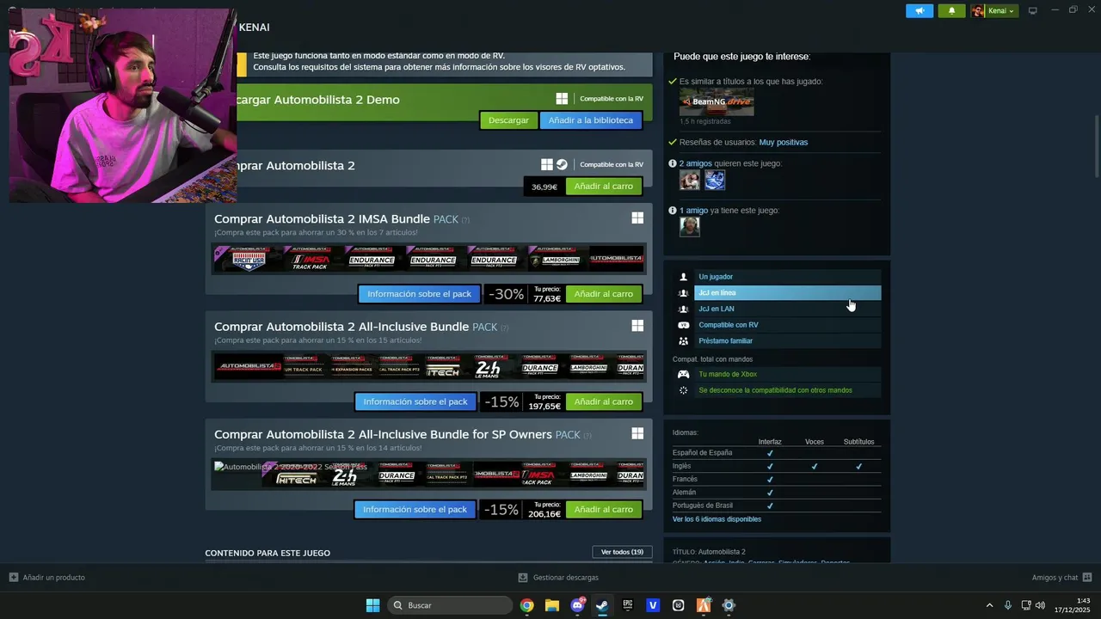This screenshot has height=619, width=1101.
Task: Click the Descargar demo button
Action: [x=508, y=120]
